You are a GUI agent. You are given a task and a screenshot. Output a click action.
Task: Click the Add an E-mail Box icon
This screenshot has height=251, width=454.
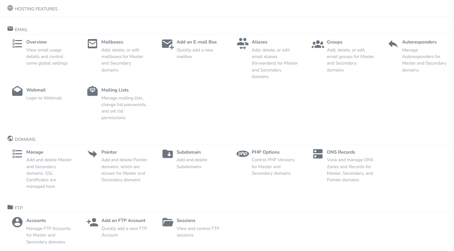[x=167, y=44]
